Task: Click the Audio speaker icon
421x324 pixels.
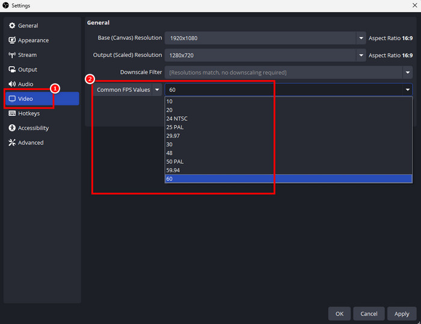Action: (x=12, y=84)
